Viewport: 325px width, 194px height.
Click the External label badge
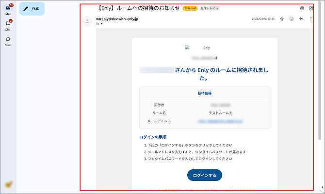pos(190,8)
